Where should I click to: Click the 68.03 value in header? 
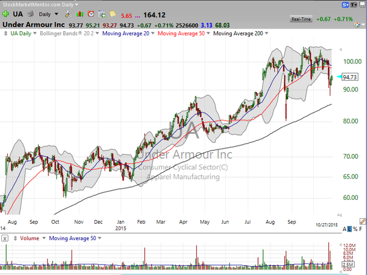point(223,25)
